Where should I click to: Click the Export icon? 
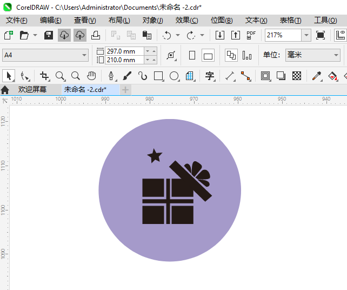[236, 35]
